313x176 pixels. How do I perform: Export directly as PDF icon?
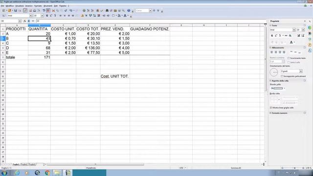point(30,10)
